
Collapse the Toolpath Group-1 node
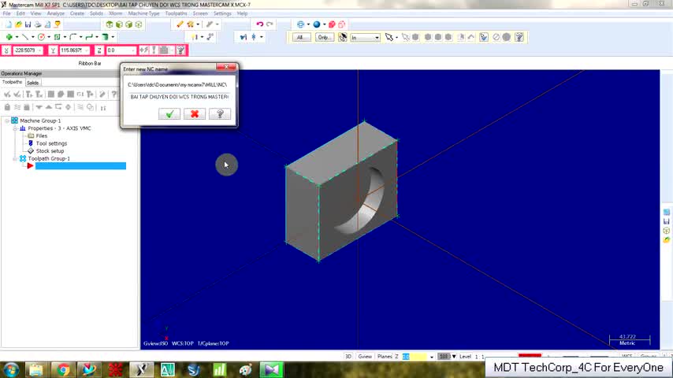click(x=15, y=159)
